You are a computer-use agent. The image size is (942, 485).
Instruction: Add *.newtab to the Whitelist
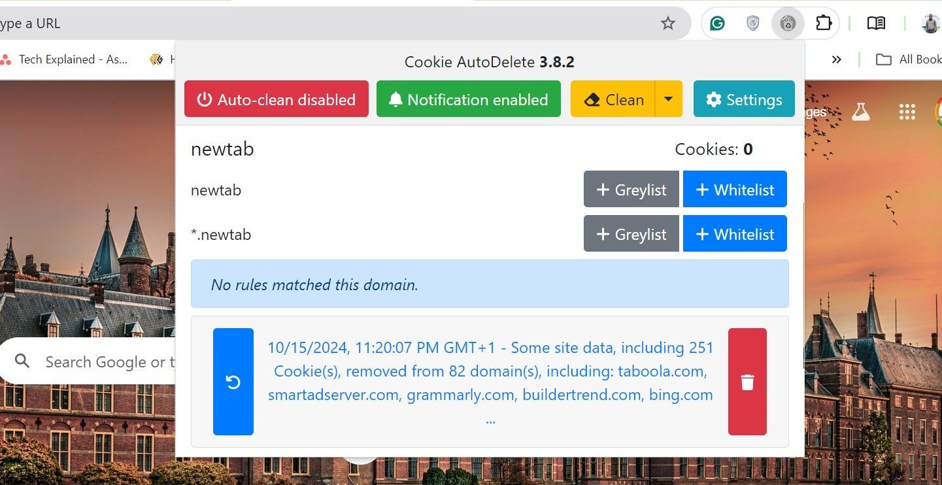(x=735, y=234)
